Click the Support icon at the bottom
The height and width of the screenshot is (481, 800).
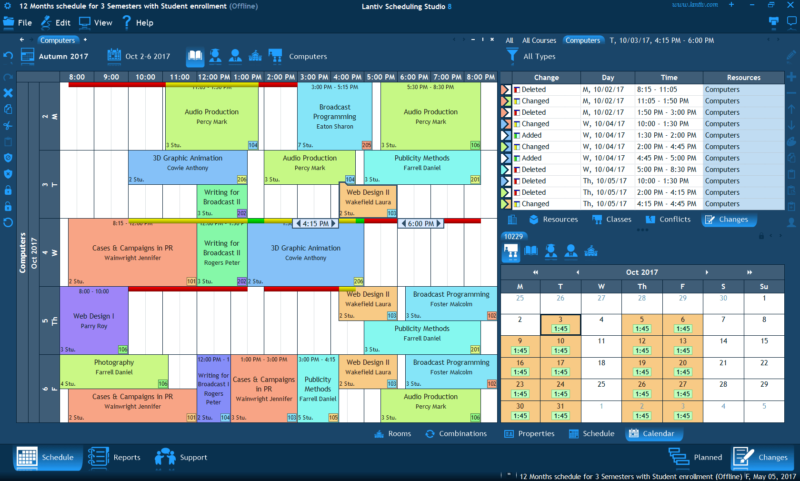point(165,458)
